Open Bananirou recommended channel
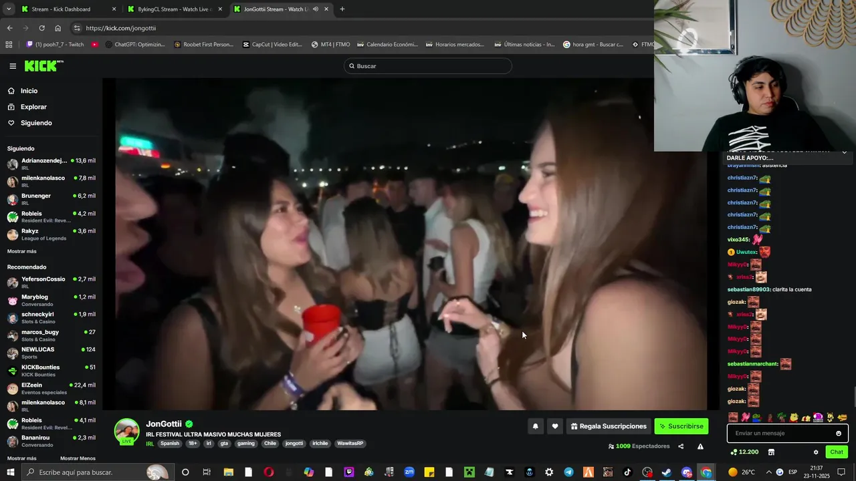 pos(51,441)
